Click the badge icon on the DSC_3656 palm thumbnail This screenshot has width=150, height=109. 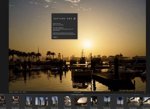(x=122, y=105)
